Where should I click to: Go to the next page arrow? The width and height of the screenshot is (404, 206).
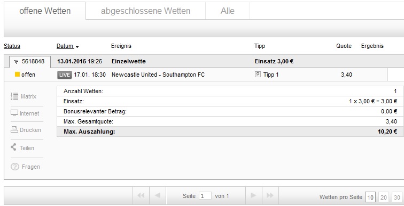pos(253,196)
